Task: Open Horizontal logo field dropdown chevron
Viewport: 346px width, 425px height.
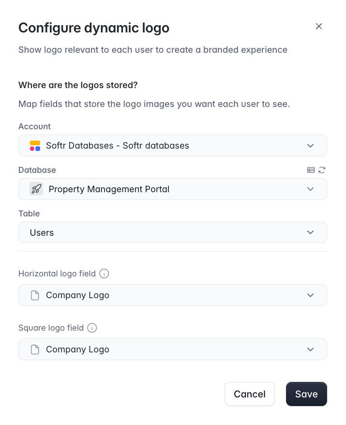Action: (311, 295)
